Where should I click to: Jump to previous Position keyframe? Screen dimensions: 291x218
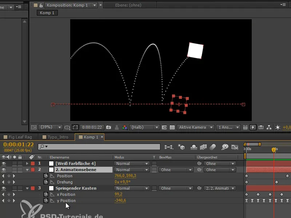click(x=3, y=176)
